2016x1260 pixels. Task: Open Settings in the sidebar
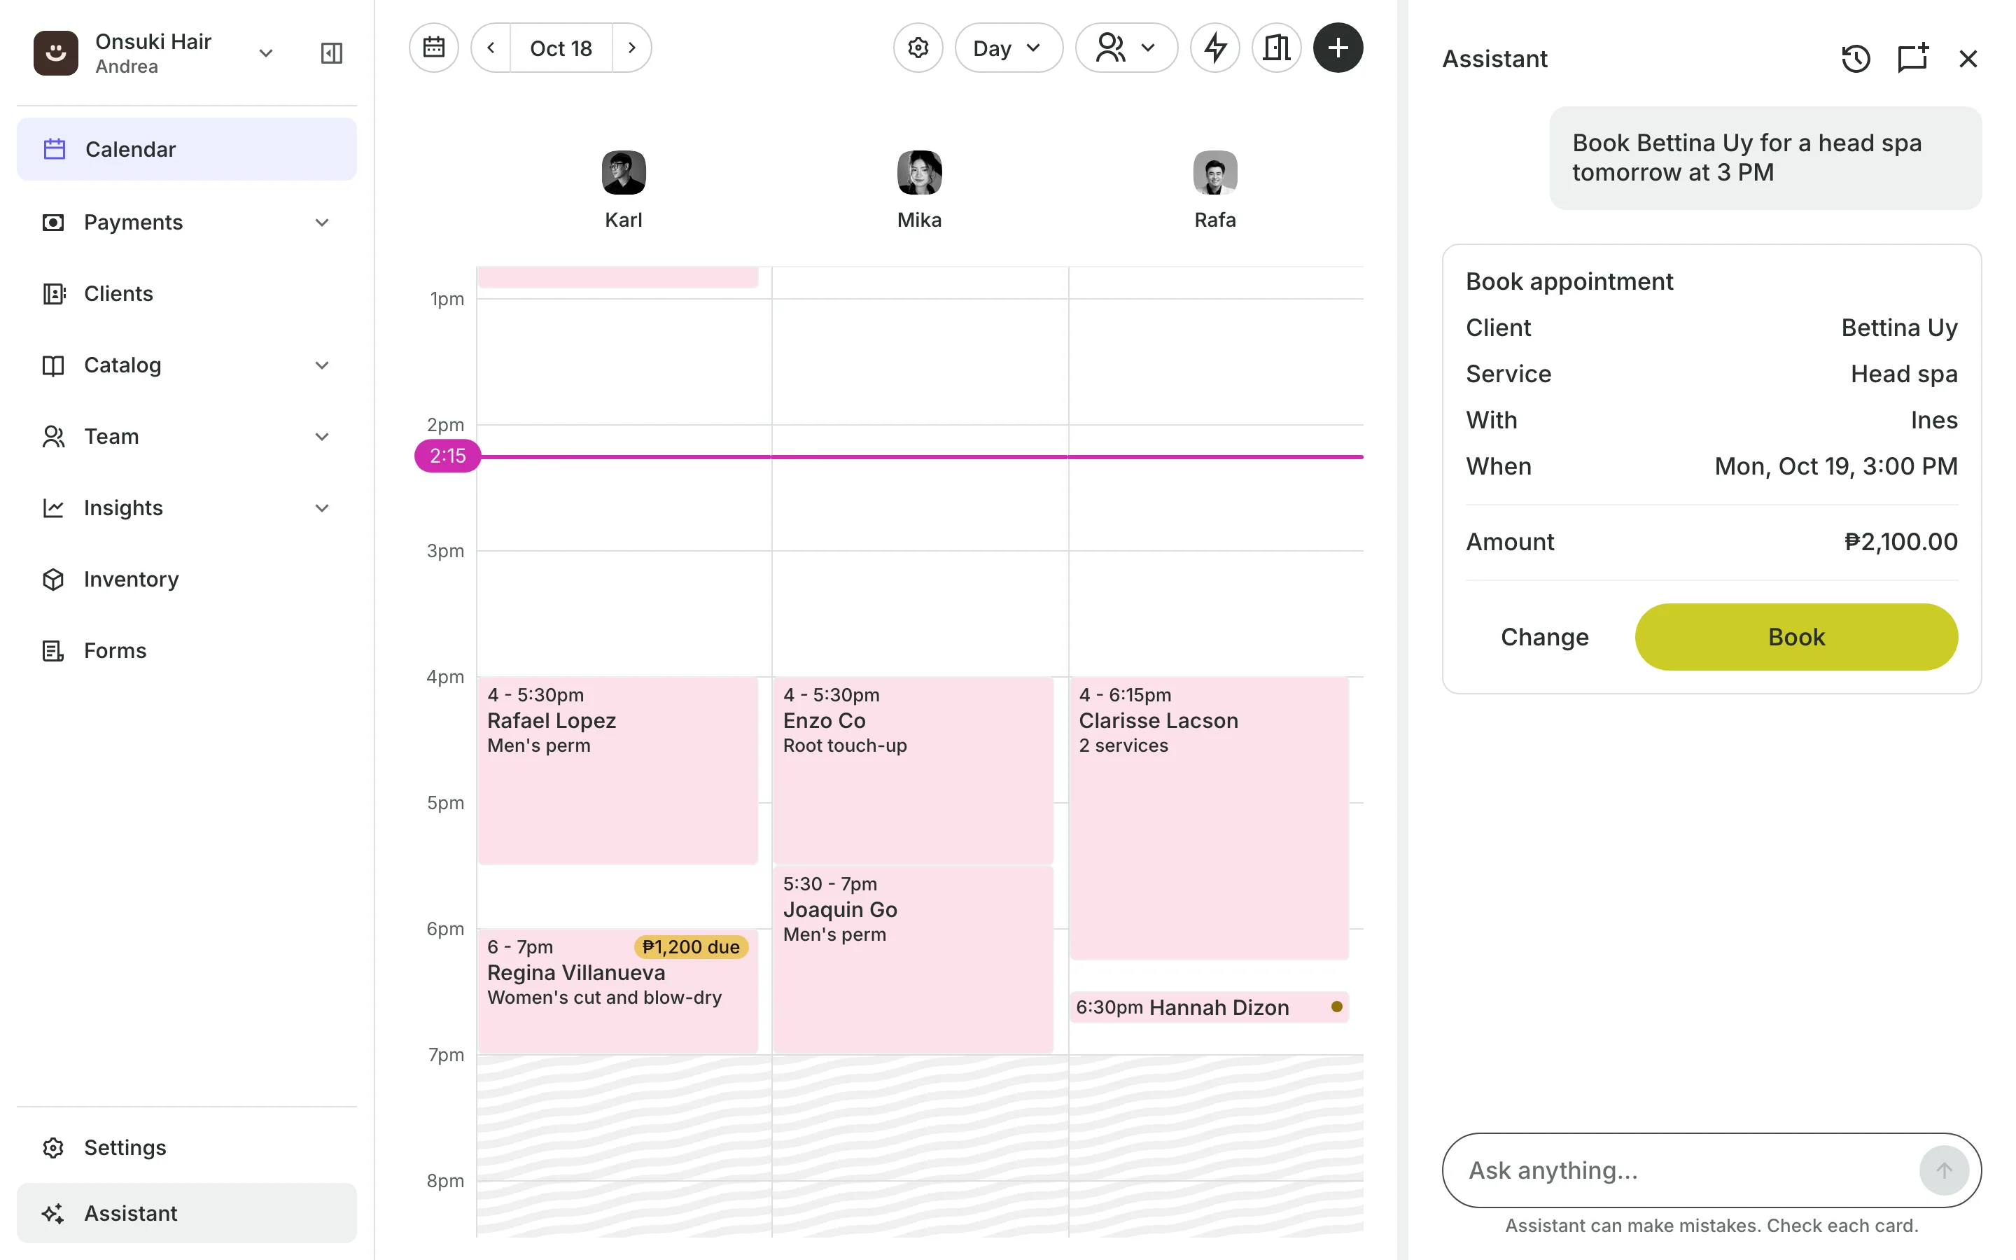click(187, 1147)
